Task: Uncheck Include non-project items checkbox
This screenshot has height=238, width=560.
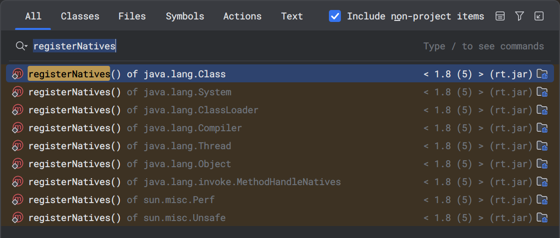Action: tap(334, 16)
